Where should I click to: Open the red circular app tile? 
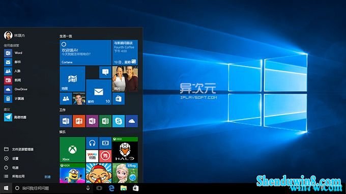click(x=105, y=156)
